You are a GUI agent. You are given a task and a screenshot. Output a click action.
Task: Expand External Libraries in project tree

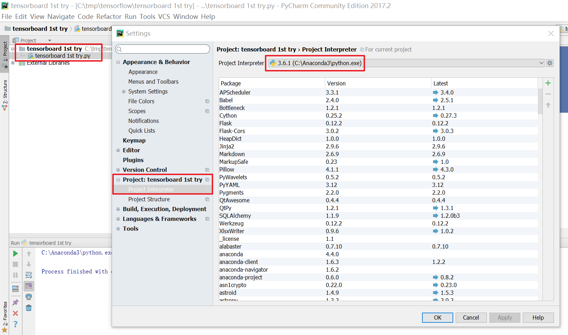point(13,63)
